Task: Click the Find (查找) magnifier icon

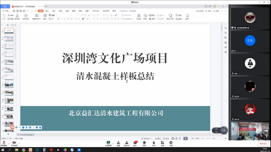Action: pyautogui.click(x=177, y=15)
